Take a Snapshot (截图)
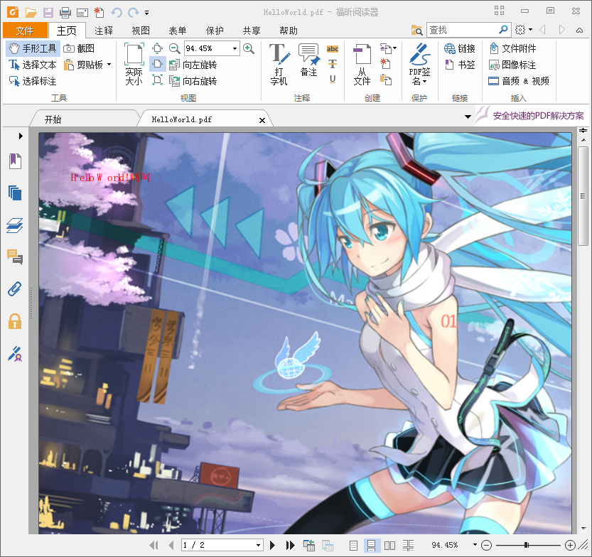592x557 pixels. coord(79,48)
